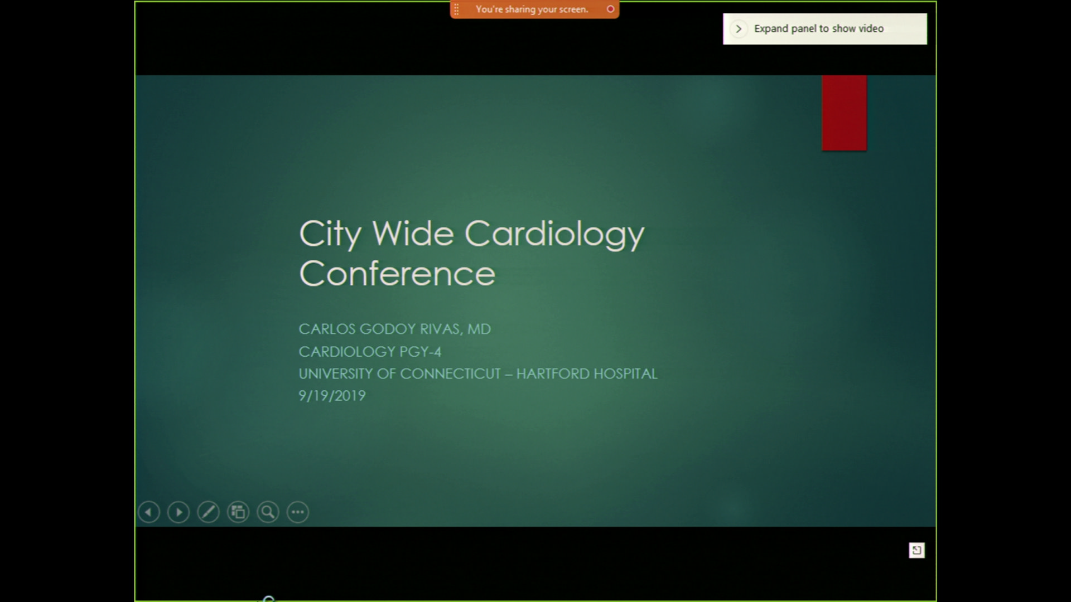Advance to the next slide
Viewport: 1071px width, 602px height.
178,512
